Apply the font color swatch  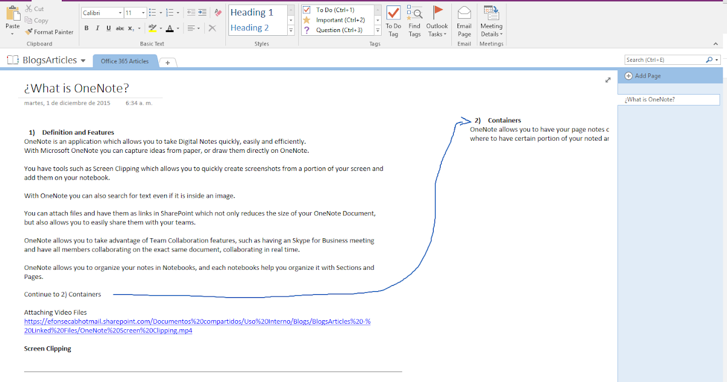170,28
